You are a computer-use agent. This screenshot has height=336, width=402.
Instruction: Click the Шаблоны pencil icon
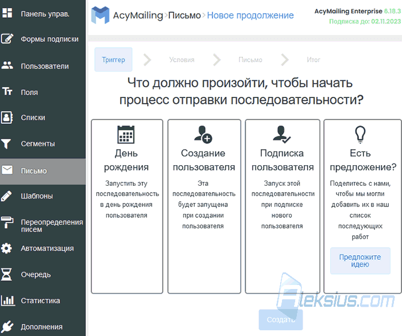coord(6,196)
